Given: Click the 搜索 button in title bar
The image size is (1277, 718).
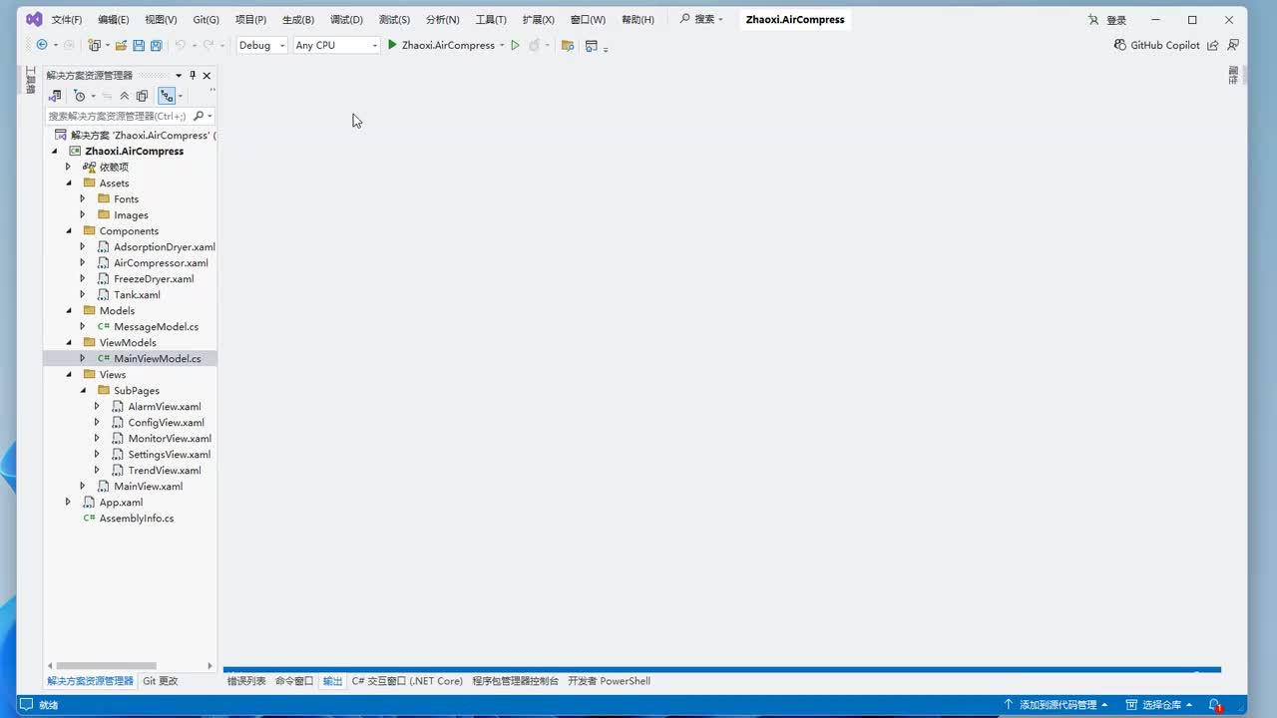Looking at the screenshot, I should (701, 19).
